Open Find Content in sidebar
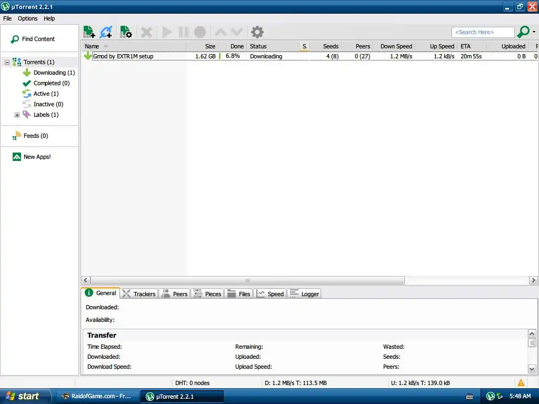The image size is (539, 404). tap(33, 39)
